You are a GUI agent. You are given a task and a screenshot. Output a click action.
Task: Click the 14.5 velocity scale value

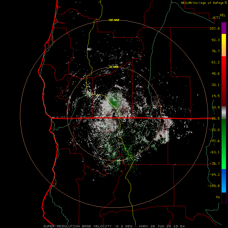(x=216, y=96)
